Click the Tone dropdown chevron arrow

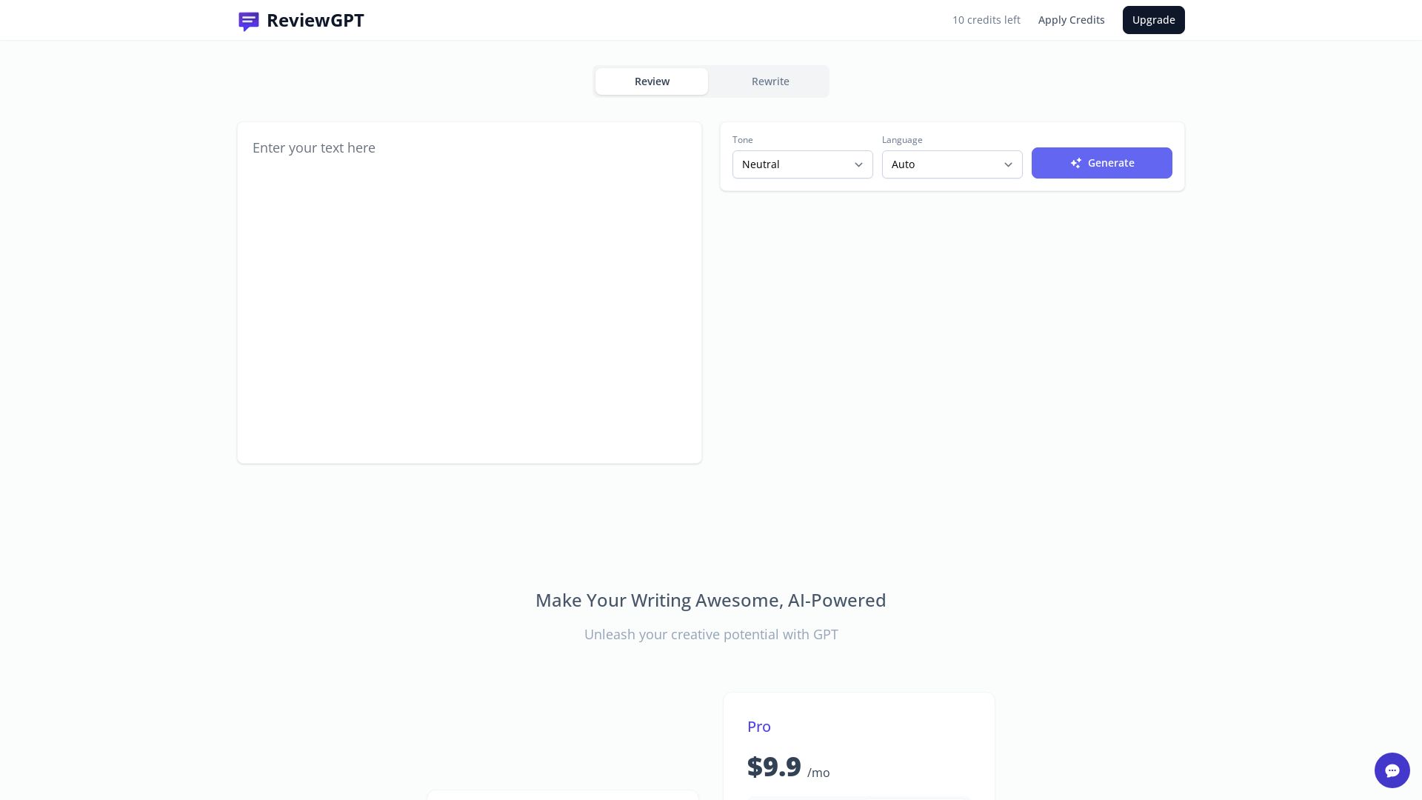pyautogui.click(x=858, y=164)
